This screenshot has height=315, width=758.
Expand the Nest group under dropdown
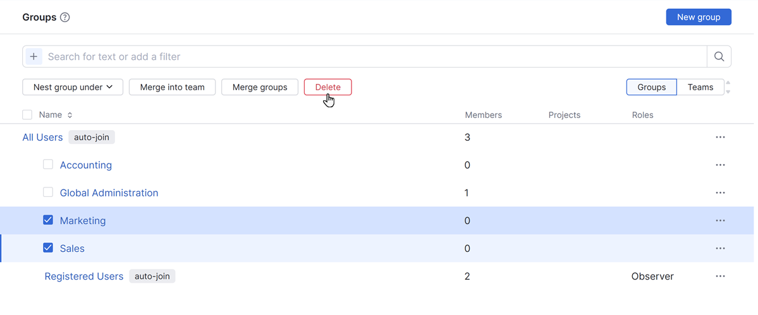pos(73,87)
